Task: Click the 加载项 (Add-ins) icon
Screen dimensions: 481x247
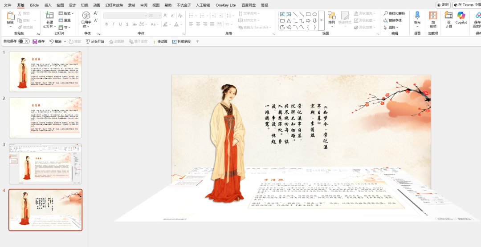Action: (433, 16)
